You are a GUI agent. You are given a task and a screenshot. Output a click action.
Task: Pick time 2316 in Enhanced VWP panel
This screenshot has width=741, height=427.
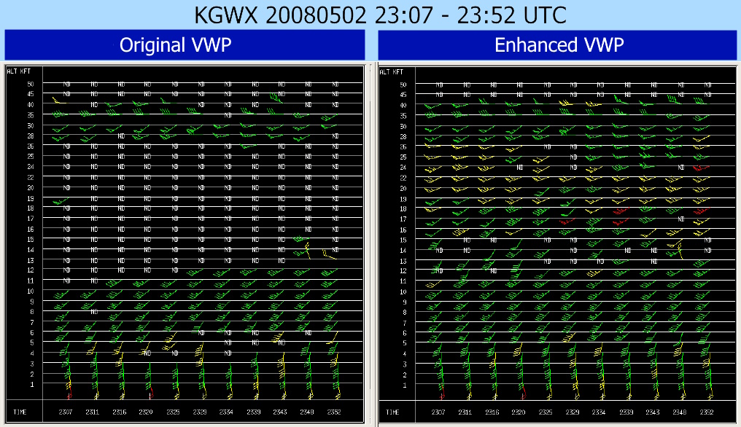492,412
